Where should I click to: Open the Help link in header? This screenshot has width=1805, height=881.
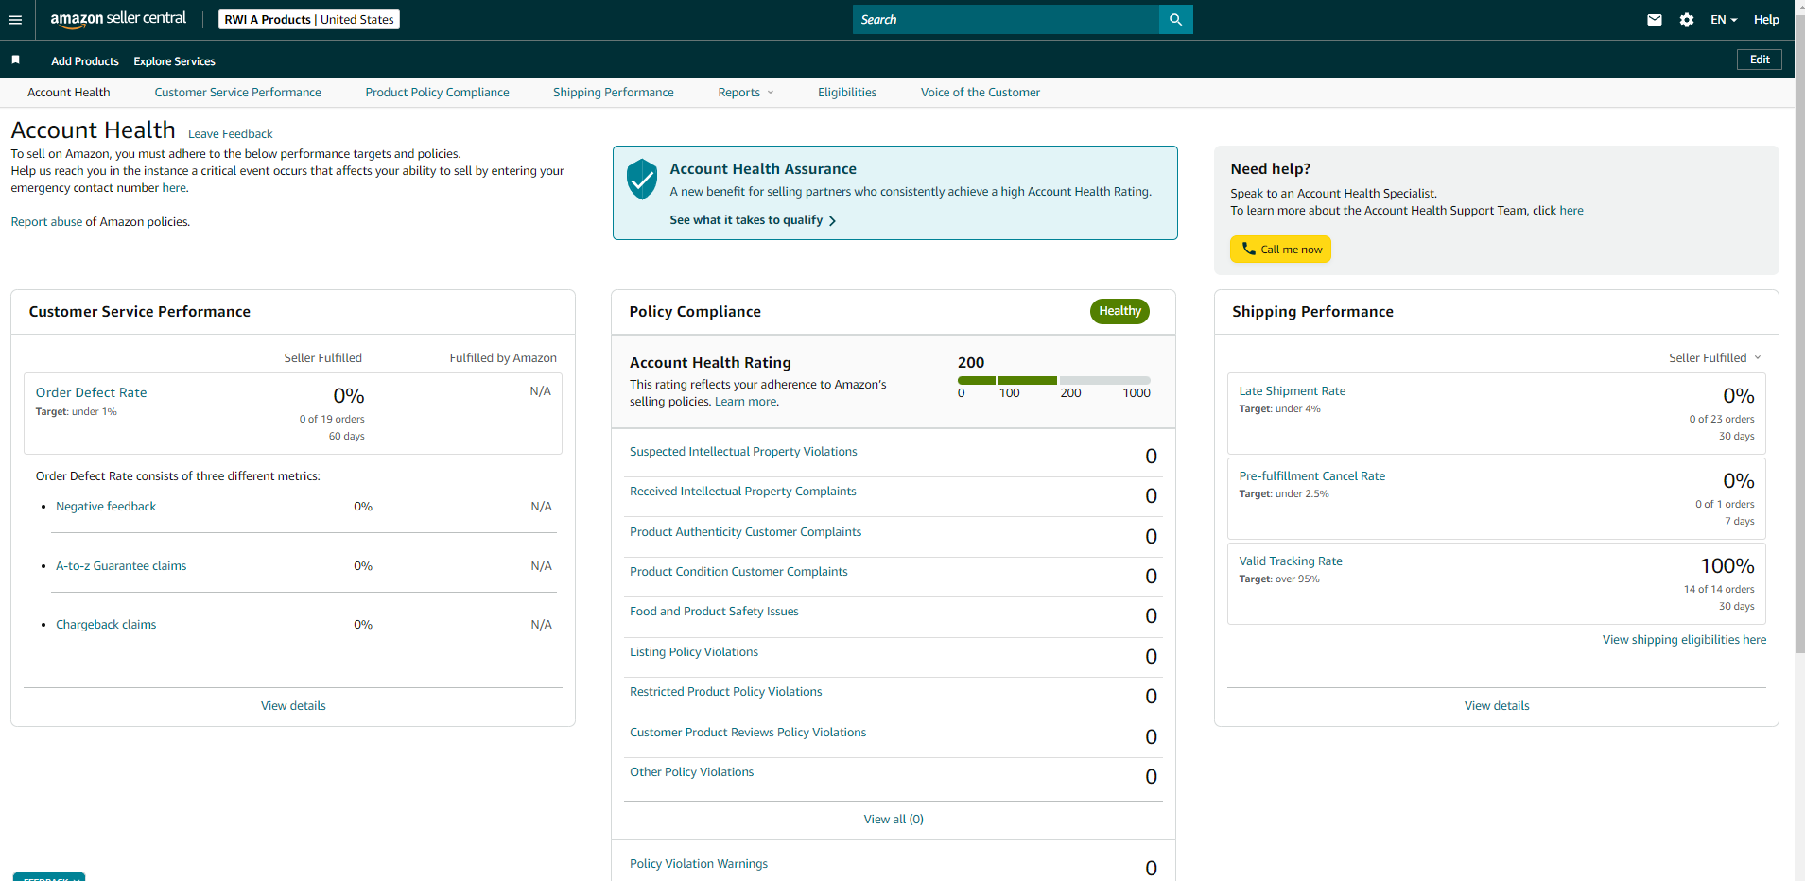[x=1766, y=20]
